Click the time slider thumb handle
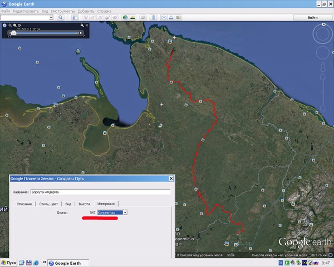Image resolution: width=334 pixels, height=267 pixels. click(13, 33)
